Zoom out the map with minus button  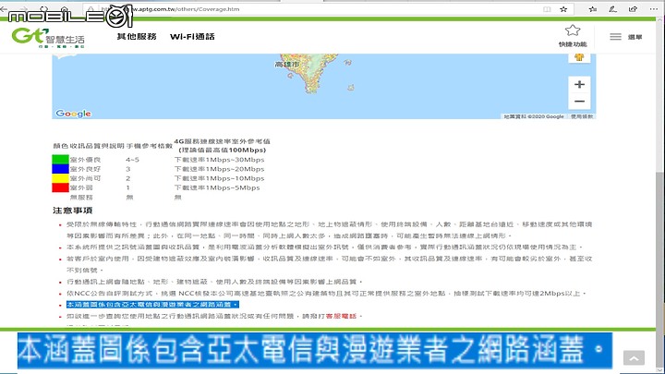pyautogui.click(x=579, y=102)
